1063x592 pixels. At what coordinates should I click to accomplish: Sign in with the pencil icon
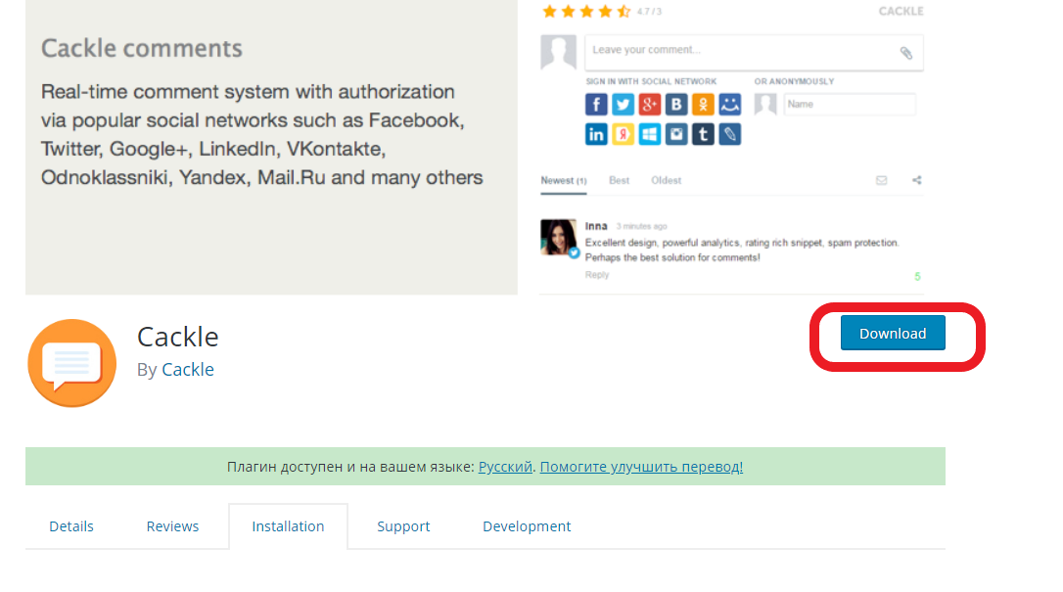pyautogui.click(x=730, y=134)
